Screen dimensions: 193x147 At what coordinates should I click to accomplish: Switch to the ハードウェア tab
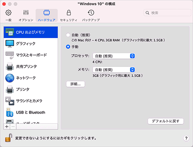pos(47,15)
